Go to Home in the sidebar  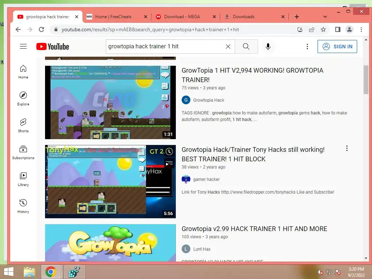[x=23, y=72]
